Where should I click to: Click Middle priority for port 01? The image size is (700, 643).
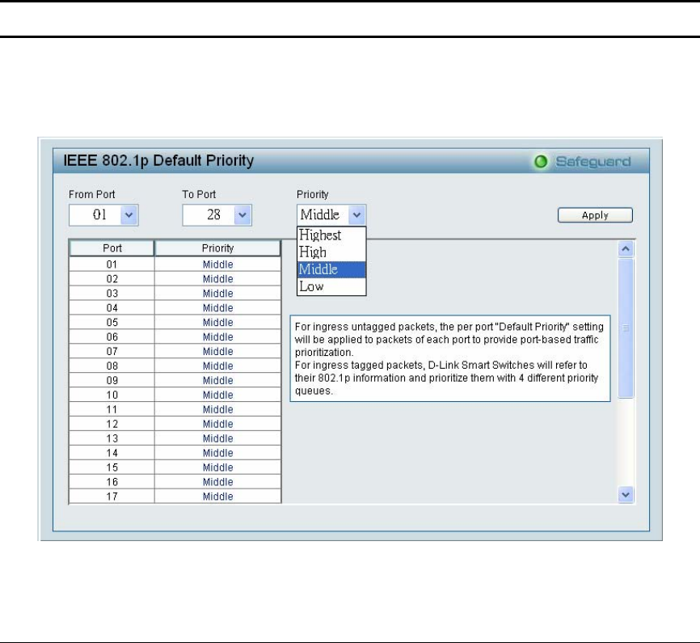coord(218,264)
